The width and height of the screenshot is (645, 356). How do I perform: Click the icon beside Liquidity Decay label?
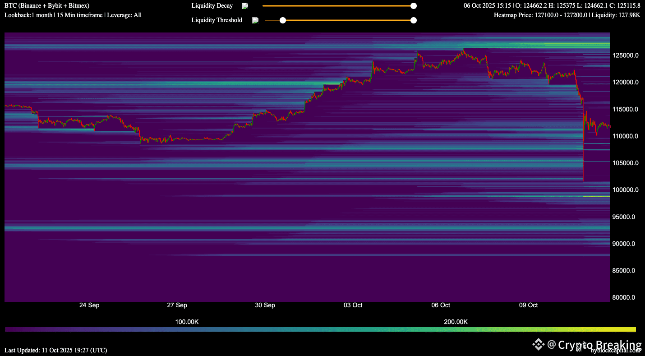pyautogui.click(x=245, y=6)
